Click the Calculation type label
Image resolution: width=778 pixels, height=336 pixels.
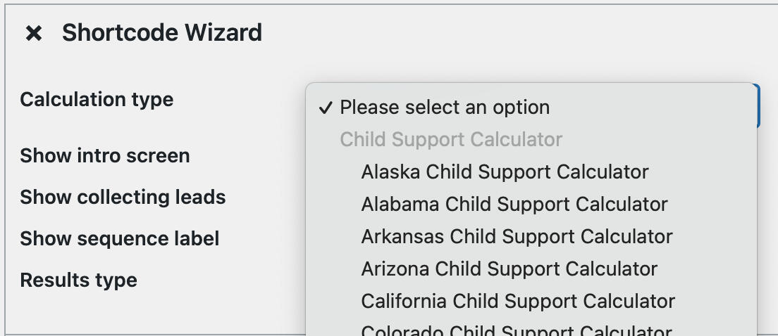(x=97, y=100)
